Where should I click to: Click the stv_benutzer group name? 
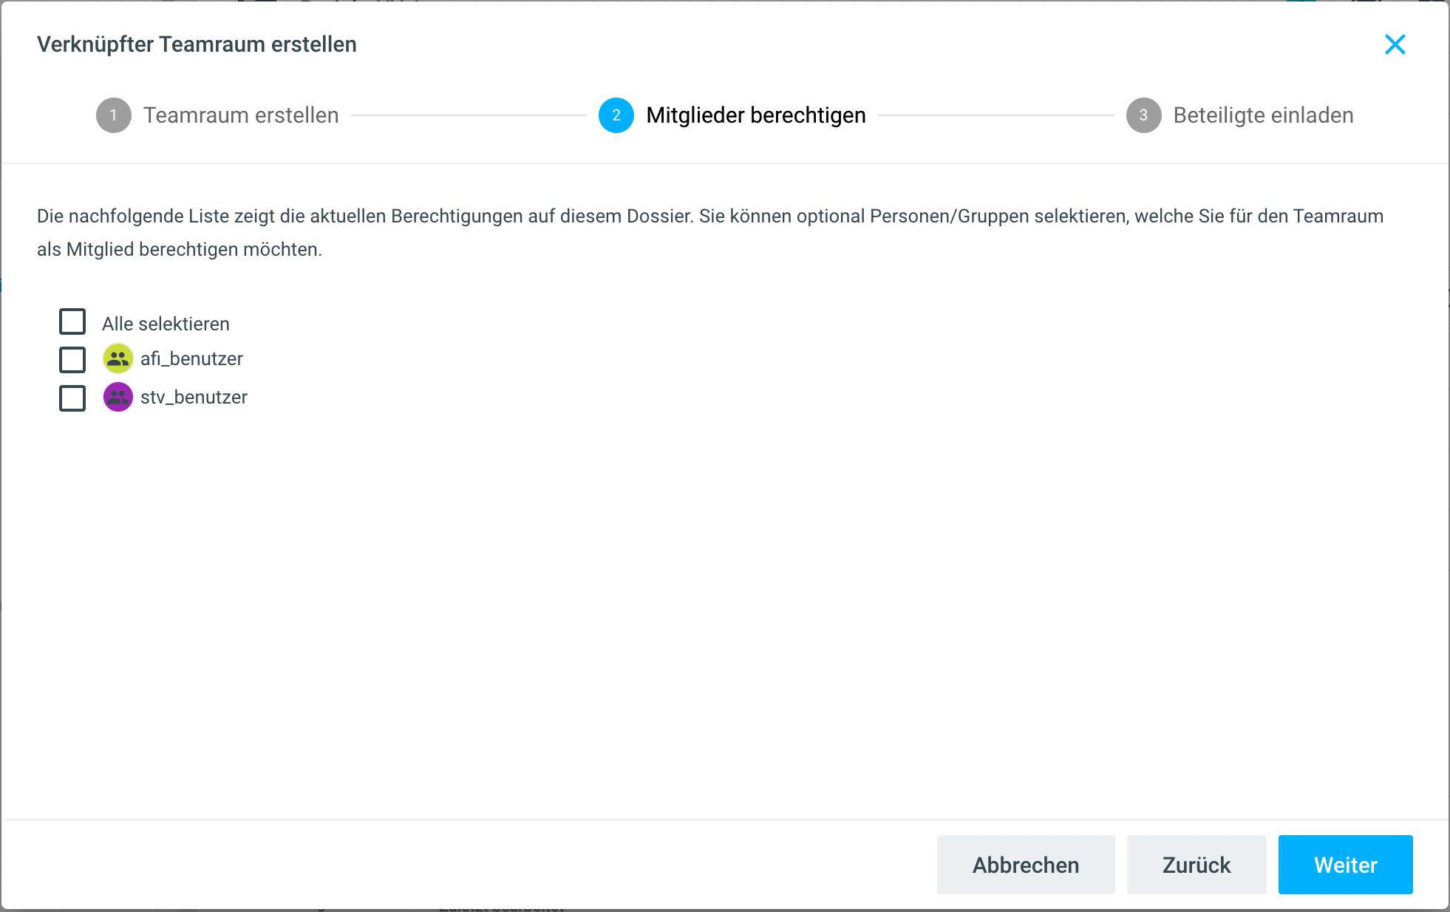point(194,398)
